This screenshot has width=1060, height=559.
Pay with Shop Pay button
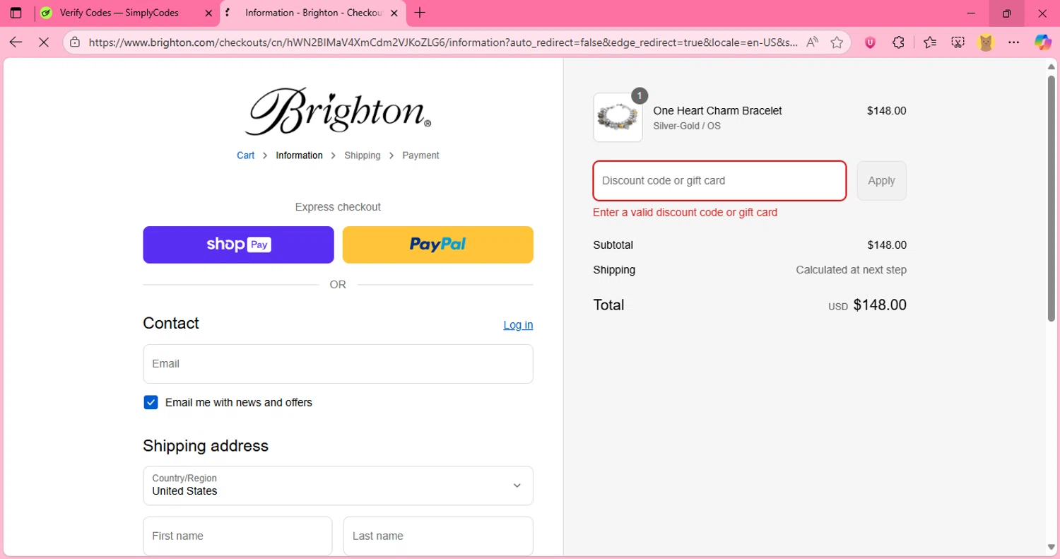tap(238, 245)
